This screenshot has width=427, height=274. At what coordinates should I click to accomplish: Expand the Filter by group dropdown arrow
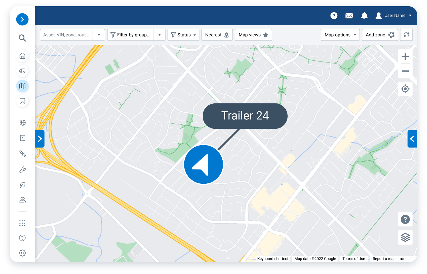160,35
